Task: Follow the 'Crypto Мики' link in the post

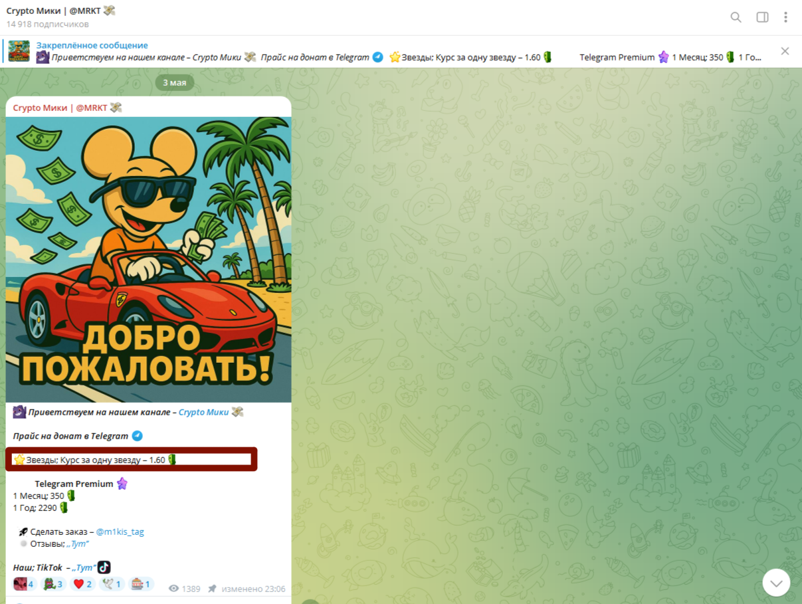Action: tap(203, 412)
